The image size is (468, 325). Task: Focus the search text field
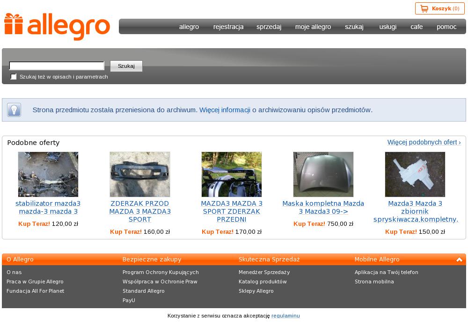[x=57, y=65]
